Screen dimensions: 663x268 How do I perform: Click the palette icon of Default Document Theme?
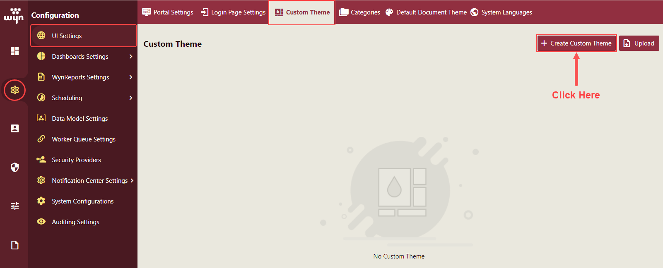(389, 12)
